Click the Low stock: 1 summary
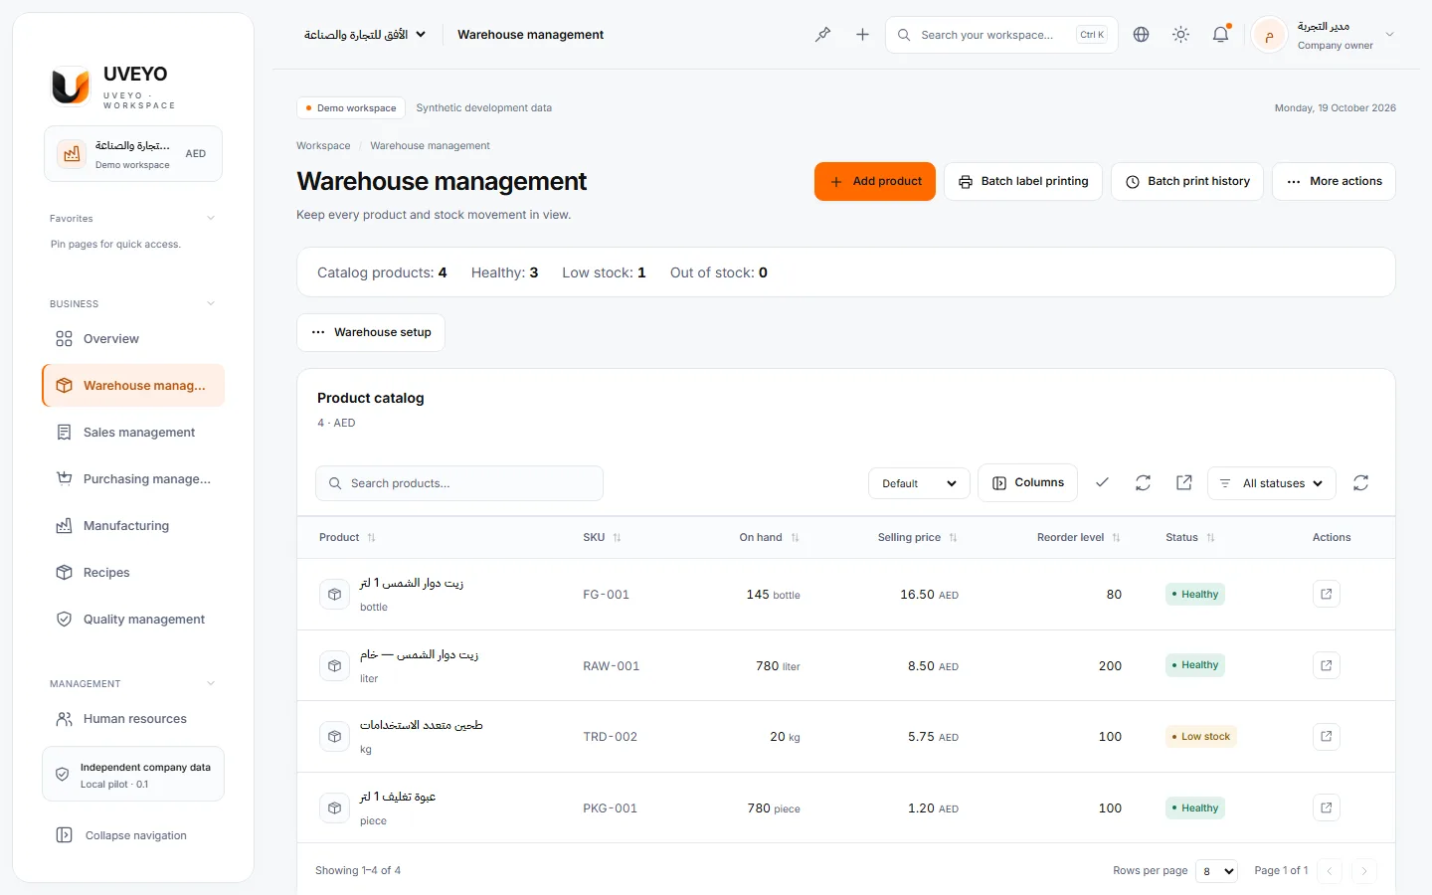Screen dimensions: 1432x895 tap(604, 272)
